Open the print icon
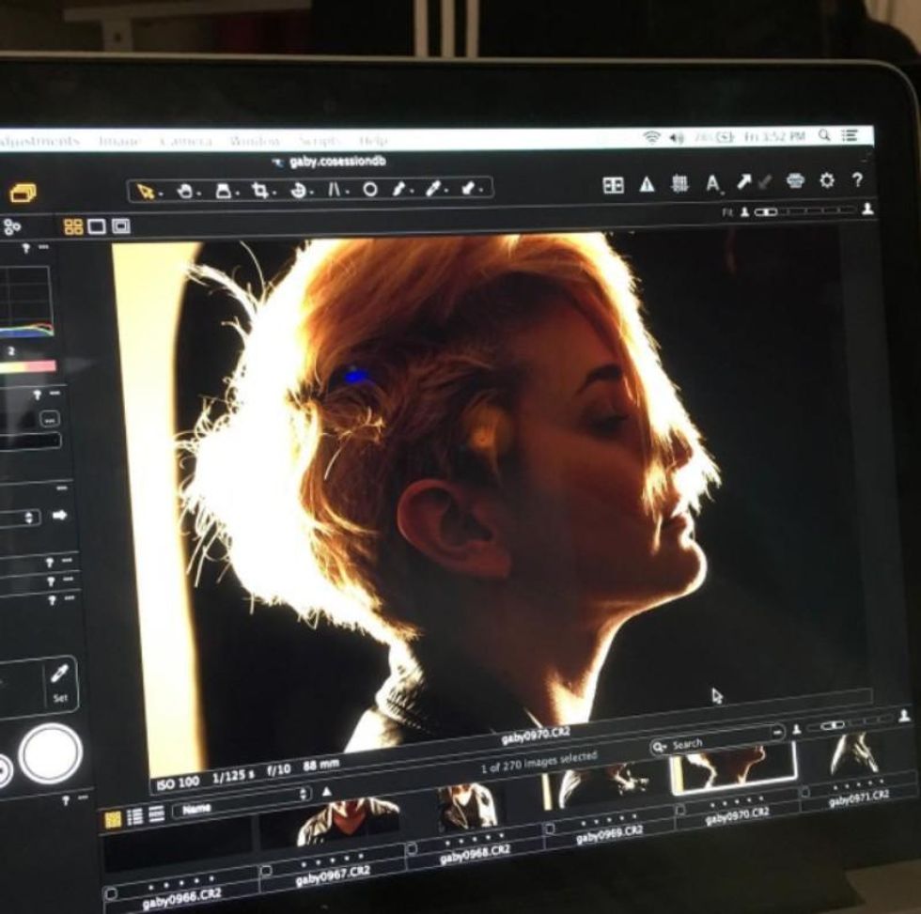 coord(795,181)
